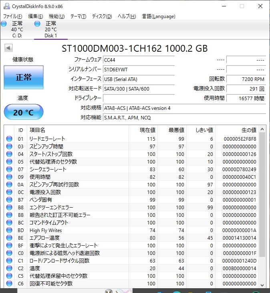Click status icon of row 07 シークエラーレート

point(9,169)
